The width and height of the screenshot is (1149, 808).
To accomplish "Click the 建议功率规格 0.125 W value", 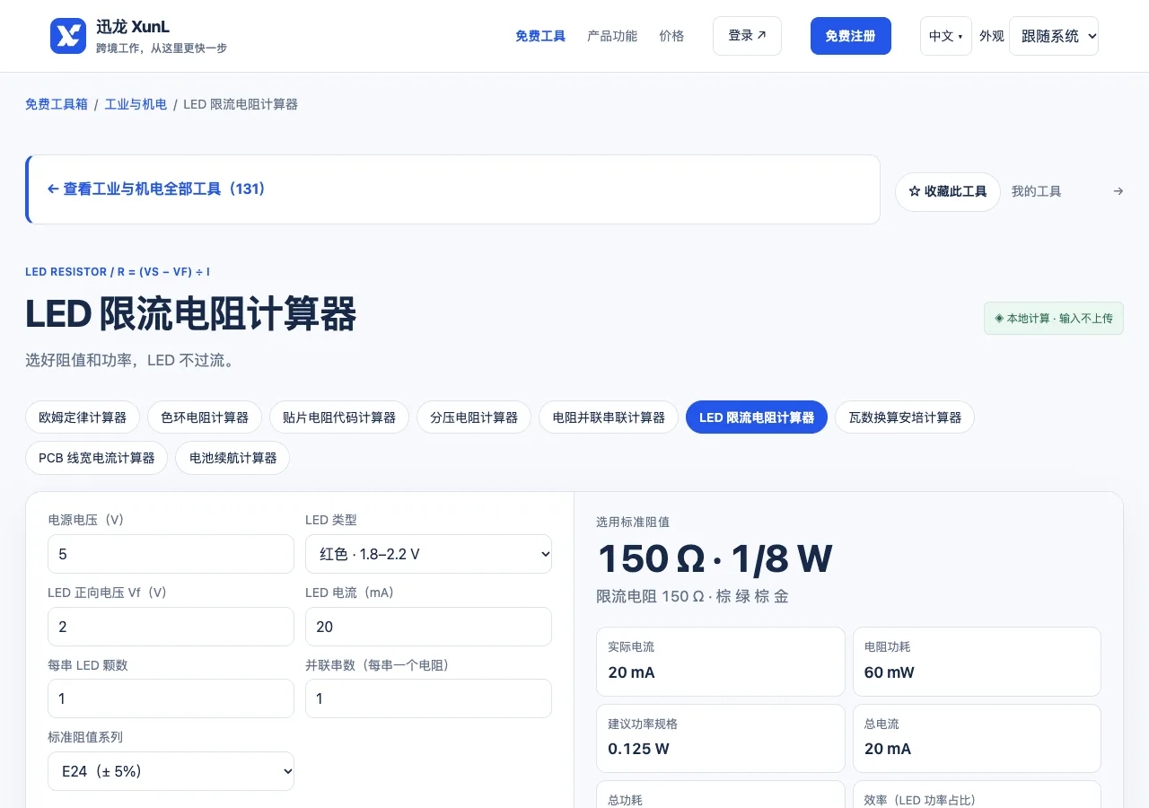I will [x=638, y=749].
